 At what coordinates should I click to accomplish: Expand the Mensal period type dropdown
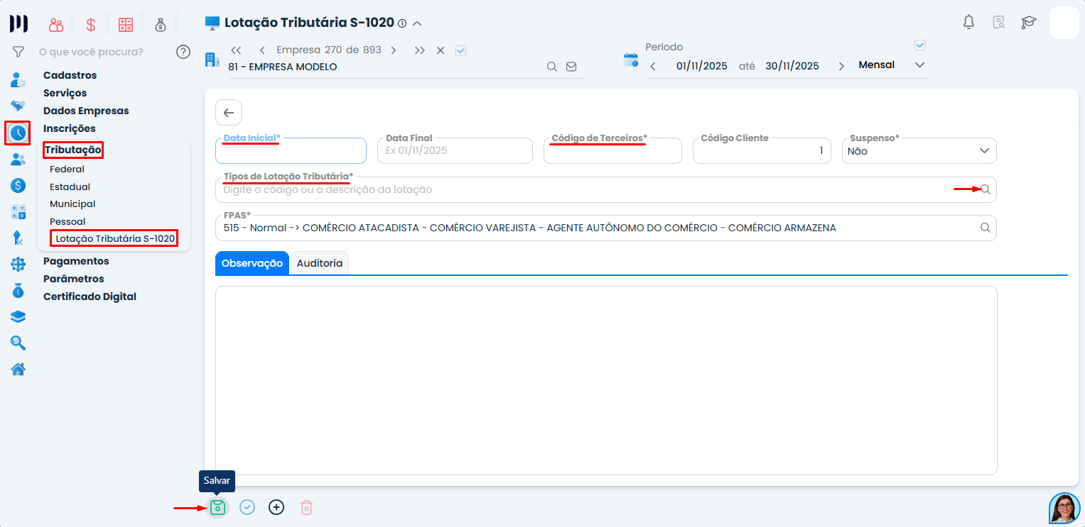pyautogui.click(x=919, y=65)
